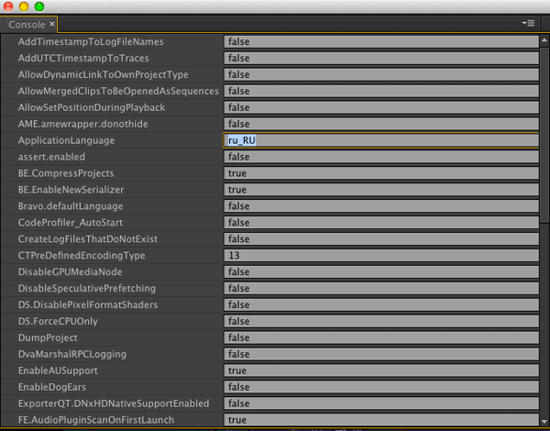Select the DS.ForceCPUOnly label

click(58, 322)
